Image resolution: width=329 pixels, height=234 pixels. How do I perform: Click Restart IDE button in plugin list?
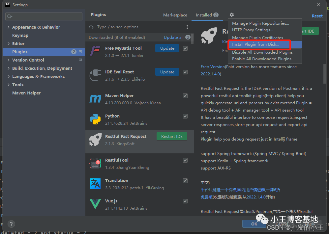click(x=172, y=136)
